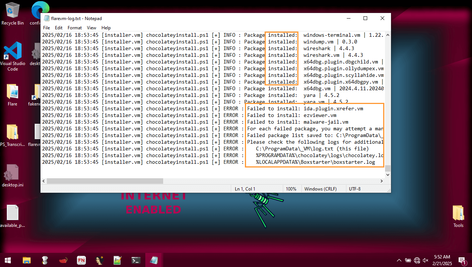This screenshot has height=267, width=472.
Task: Open the Edit menu in Notepad
Action: point(59,28)
